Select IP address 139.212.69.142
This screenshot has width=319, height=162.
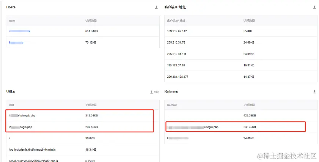point(177,31)
